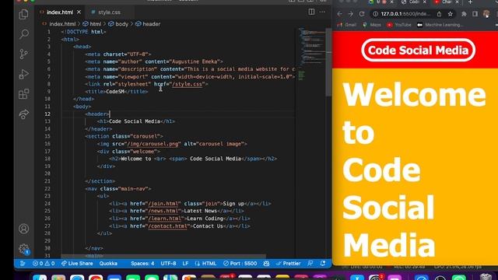The width and height of the screenshot is (498, 280).
Task: Open the browser profile avatar
Action: 486,14
